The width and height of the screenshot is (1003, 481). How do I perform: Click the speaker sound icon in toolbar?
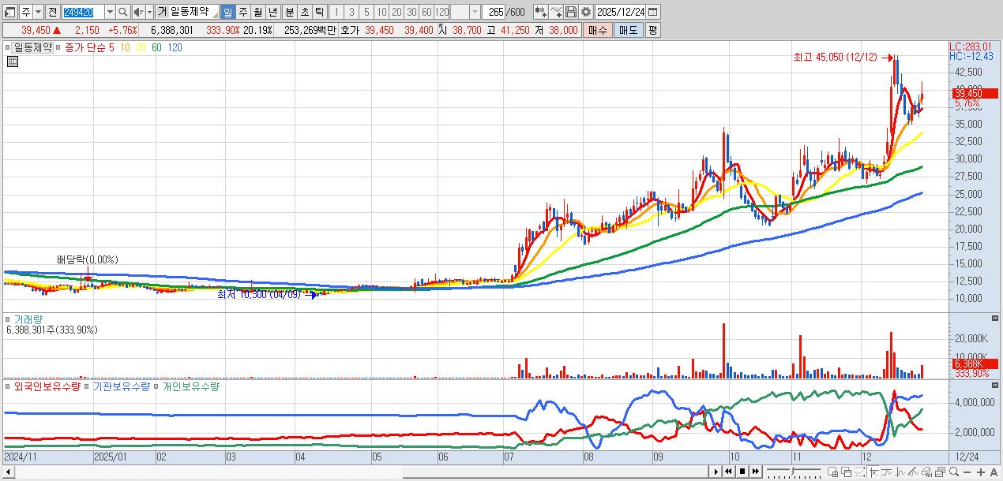coord(138,12)
